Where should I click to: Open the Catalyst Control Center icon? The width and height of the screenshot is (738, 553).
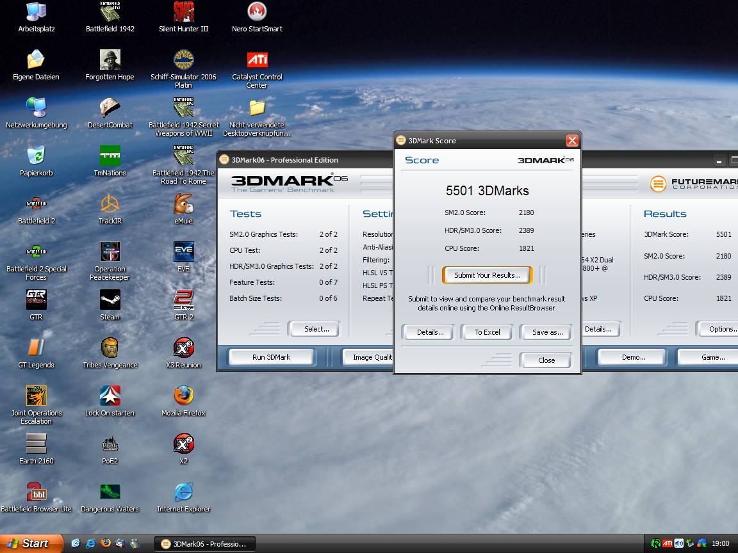pyautogui.click(x=257, y=69)
